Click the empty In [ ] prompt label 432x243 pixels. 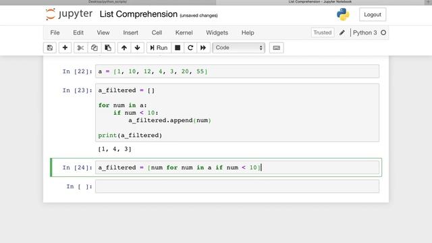coord(80,186)
